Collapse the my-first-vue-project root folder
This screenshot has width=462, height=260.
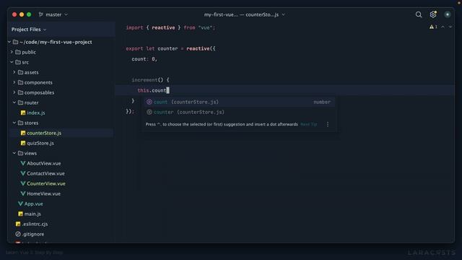9,42
